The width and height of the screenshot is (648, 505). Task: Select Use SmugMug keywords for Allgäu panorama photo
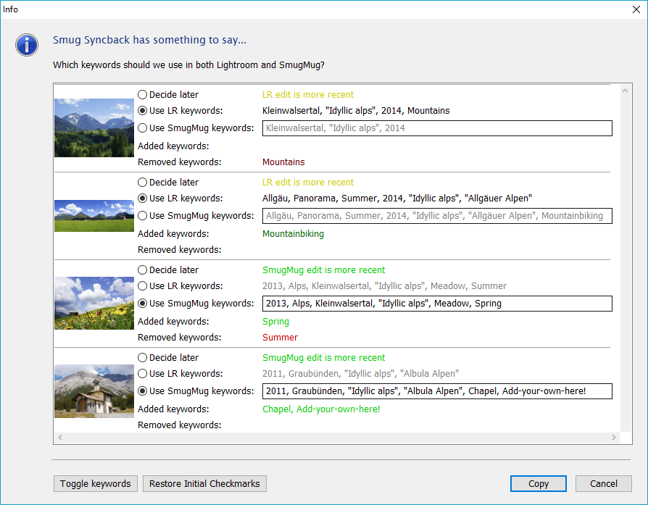point(196,216)
